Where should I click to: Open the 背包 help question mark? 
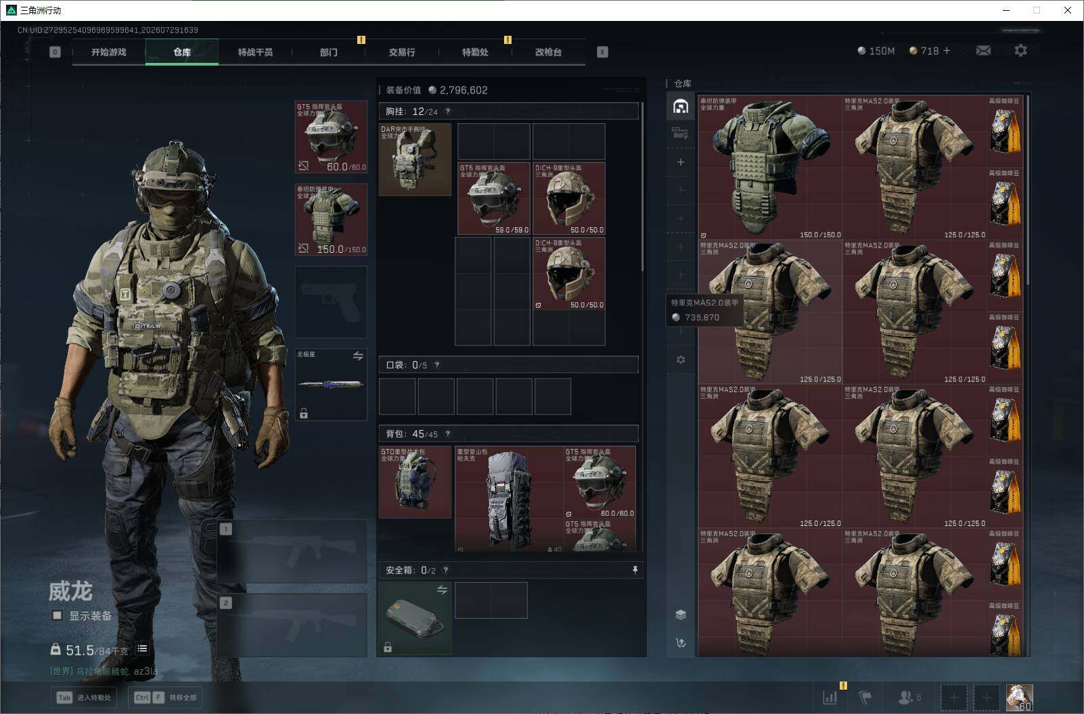click(447, 434)
